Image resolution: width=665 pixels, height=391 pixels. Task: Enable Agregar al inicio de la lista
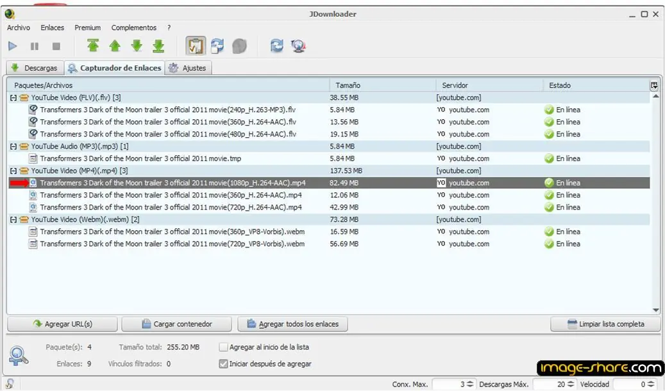click(223, 347)
